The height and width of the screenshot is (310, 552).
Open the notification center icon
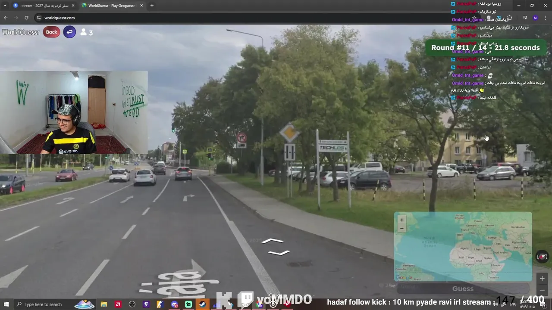pyautogui.click(x=542, y=304)
